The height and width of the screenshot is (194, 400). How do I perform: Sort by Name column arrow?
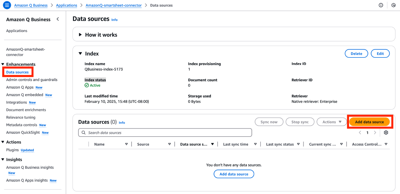pos(126,144)
